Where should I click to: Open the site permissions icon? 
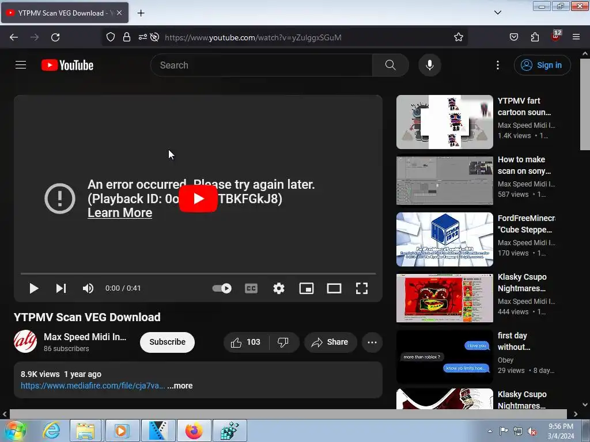tap(143, 37)
